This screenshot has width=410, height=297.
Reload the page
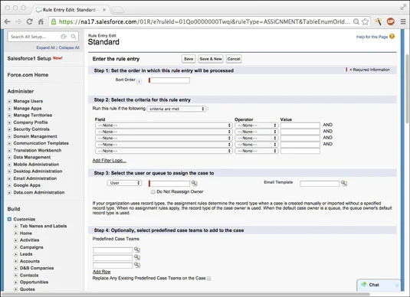tap(30, 21)
